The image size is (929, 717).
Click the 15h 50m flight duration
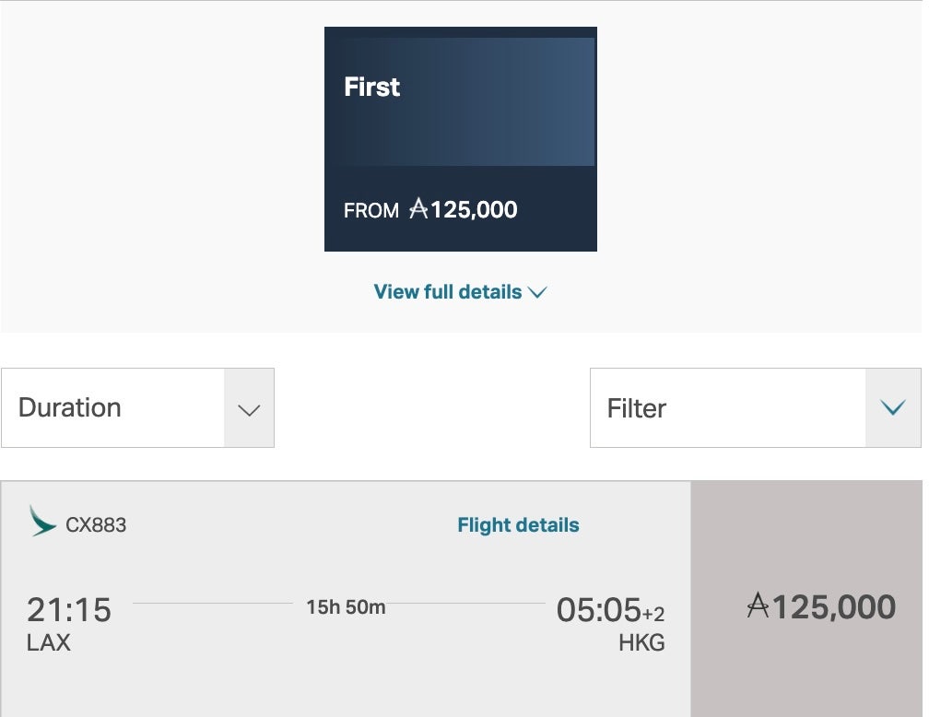pos(346,606)
